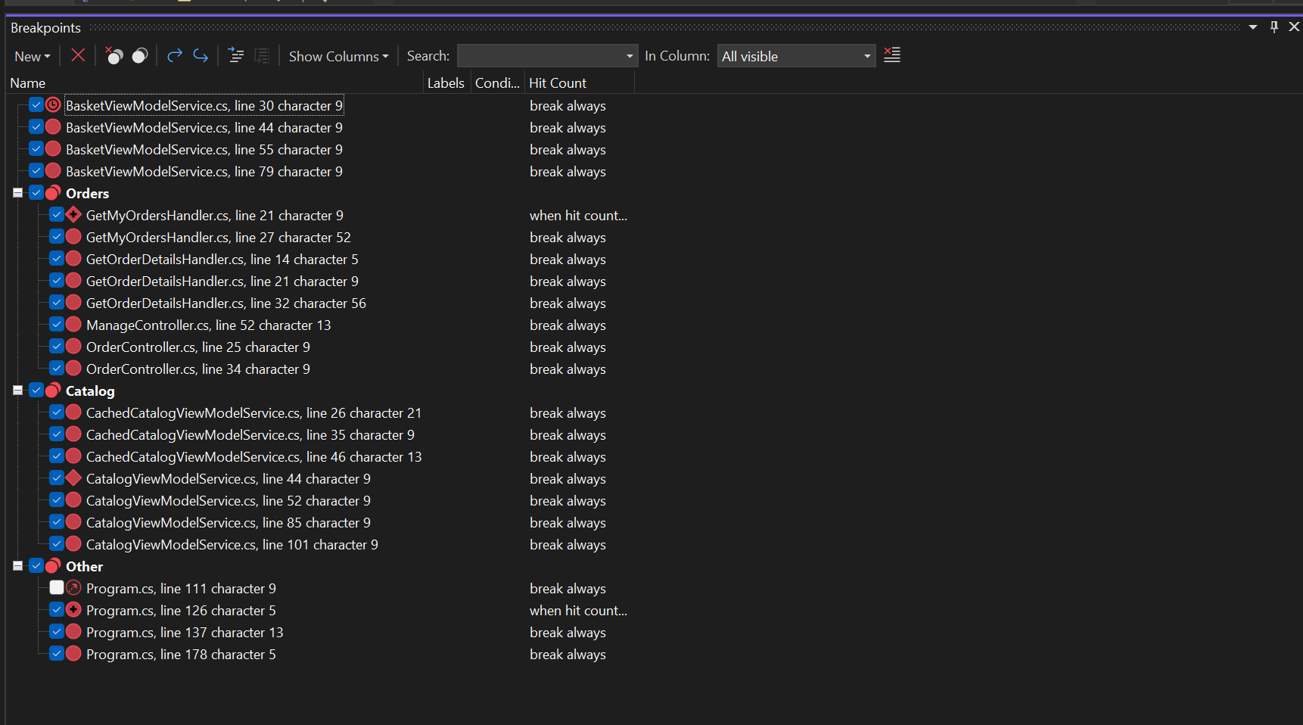Click the Labels column header
The width and height of the screenshot is (1303, 725).
446,82
